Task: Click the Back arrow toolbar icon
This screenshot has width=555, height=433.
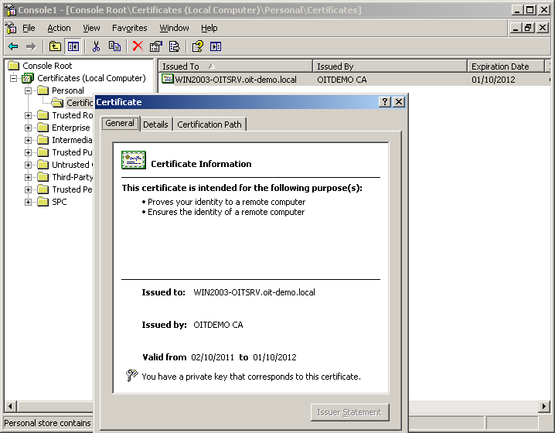Action: tap(13, 46)
